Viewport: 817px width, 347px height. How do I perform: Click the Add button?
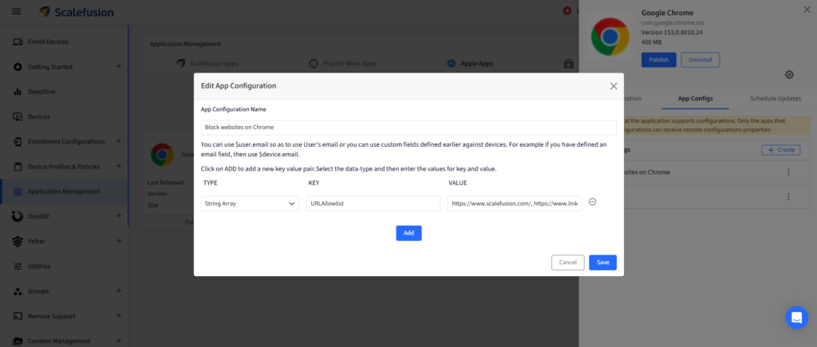tap(408, 233)
